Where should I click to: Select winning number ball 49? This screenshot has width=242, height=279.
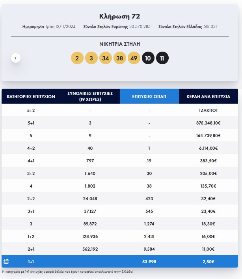(x=134, y=58)
